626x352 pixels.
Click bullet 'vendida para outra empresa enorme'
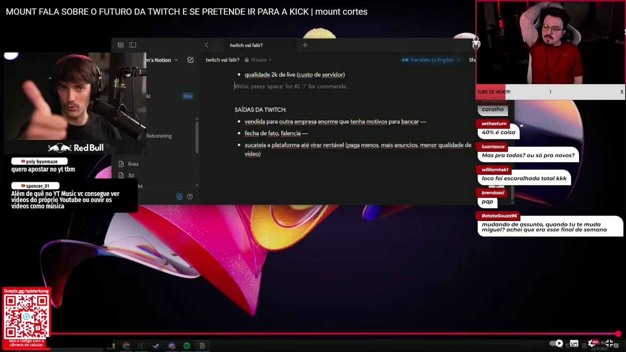(x=335, y=122)
